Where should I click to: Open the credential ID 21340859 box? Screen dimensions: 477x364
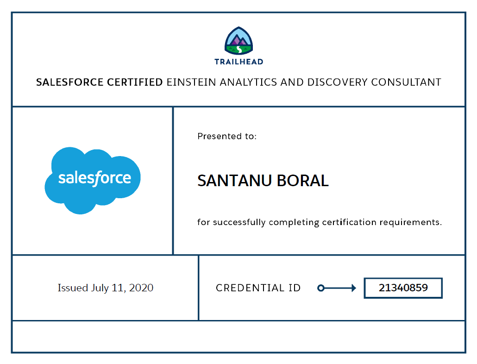(403, 288)
